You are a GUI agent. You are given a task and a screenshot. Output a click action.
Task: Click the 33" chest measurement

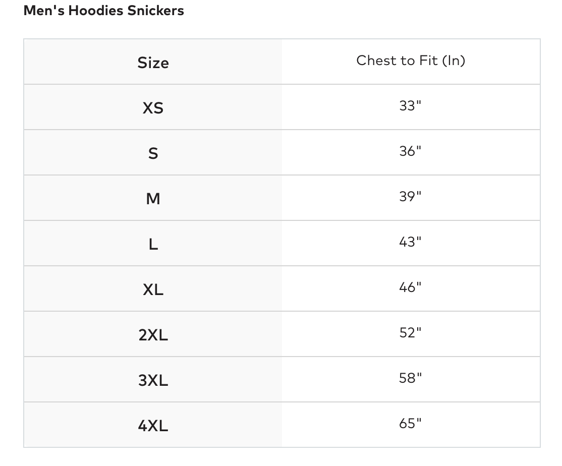[410, 106]
